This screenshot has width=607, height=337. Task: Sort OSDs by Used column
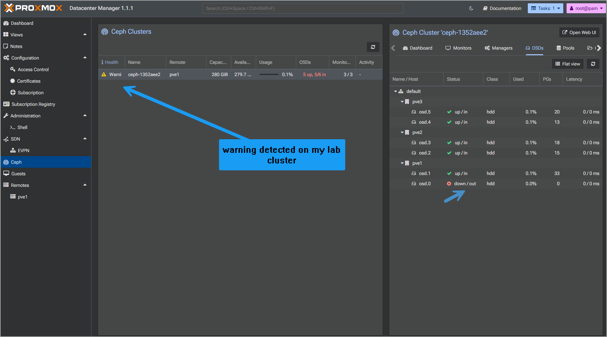[524, 79]
